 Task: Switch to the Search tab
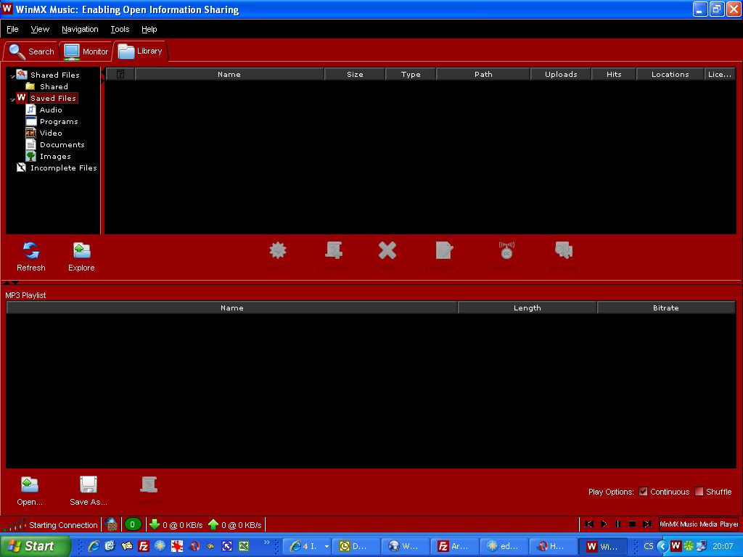point(32,51)
